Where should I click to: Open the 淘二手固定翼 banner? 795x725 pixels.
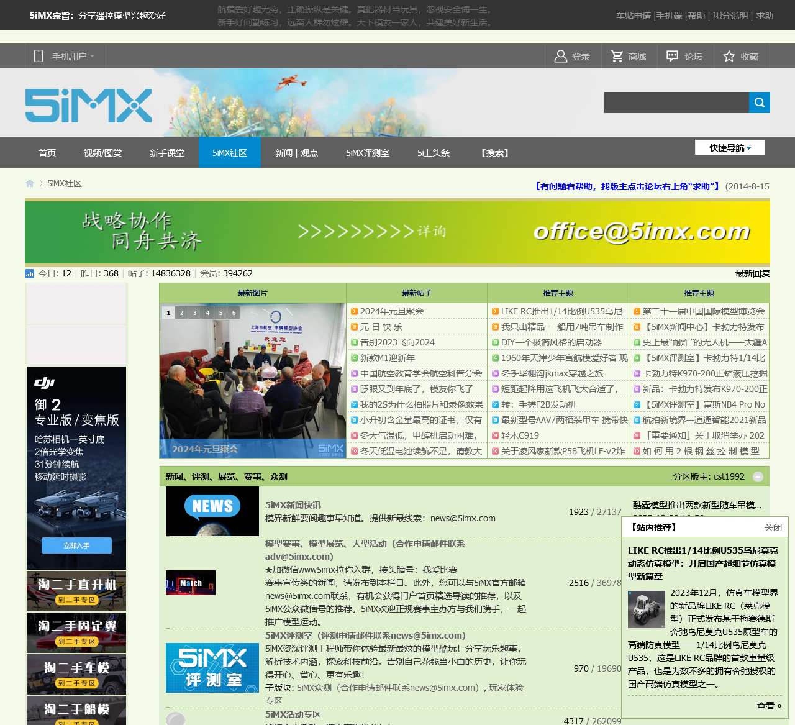pos(76,632)
